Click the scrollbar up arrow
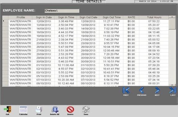The height and width of the screenshot is (117, 178). (172, 17)
